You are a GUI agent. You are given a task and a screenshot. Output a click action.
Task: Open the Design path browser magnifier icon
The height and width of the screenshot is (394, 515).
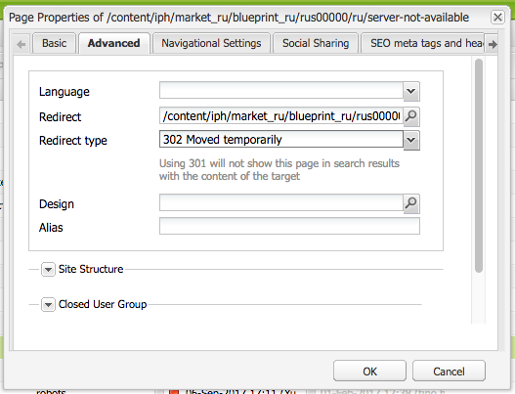click(411, 203)
